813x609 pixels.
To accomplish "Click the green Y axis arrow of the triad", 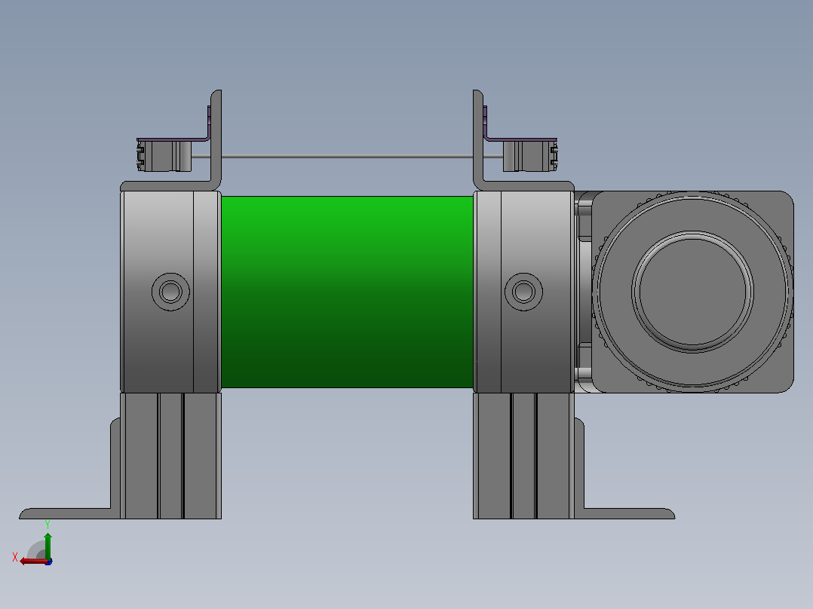I will (48, 545).
